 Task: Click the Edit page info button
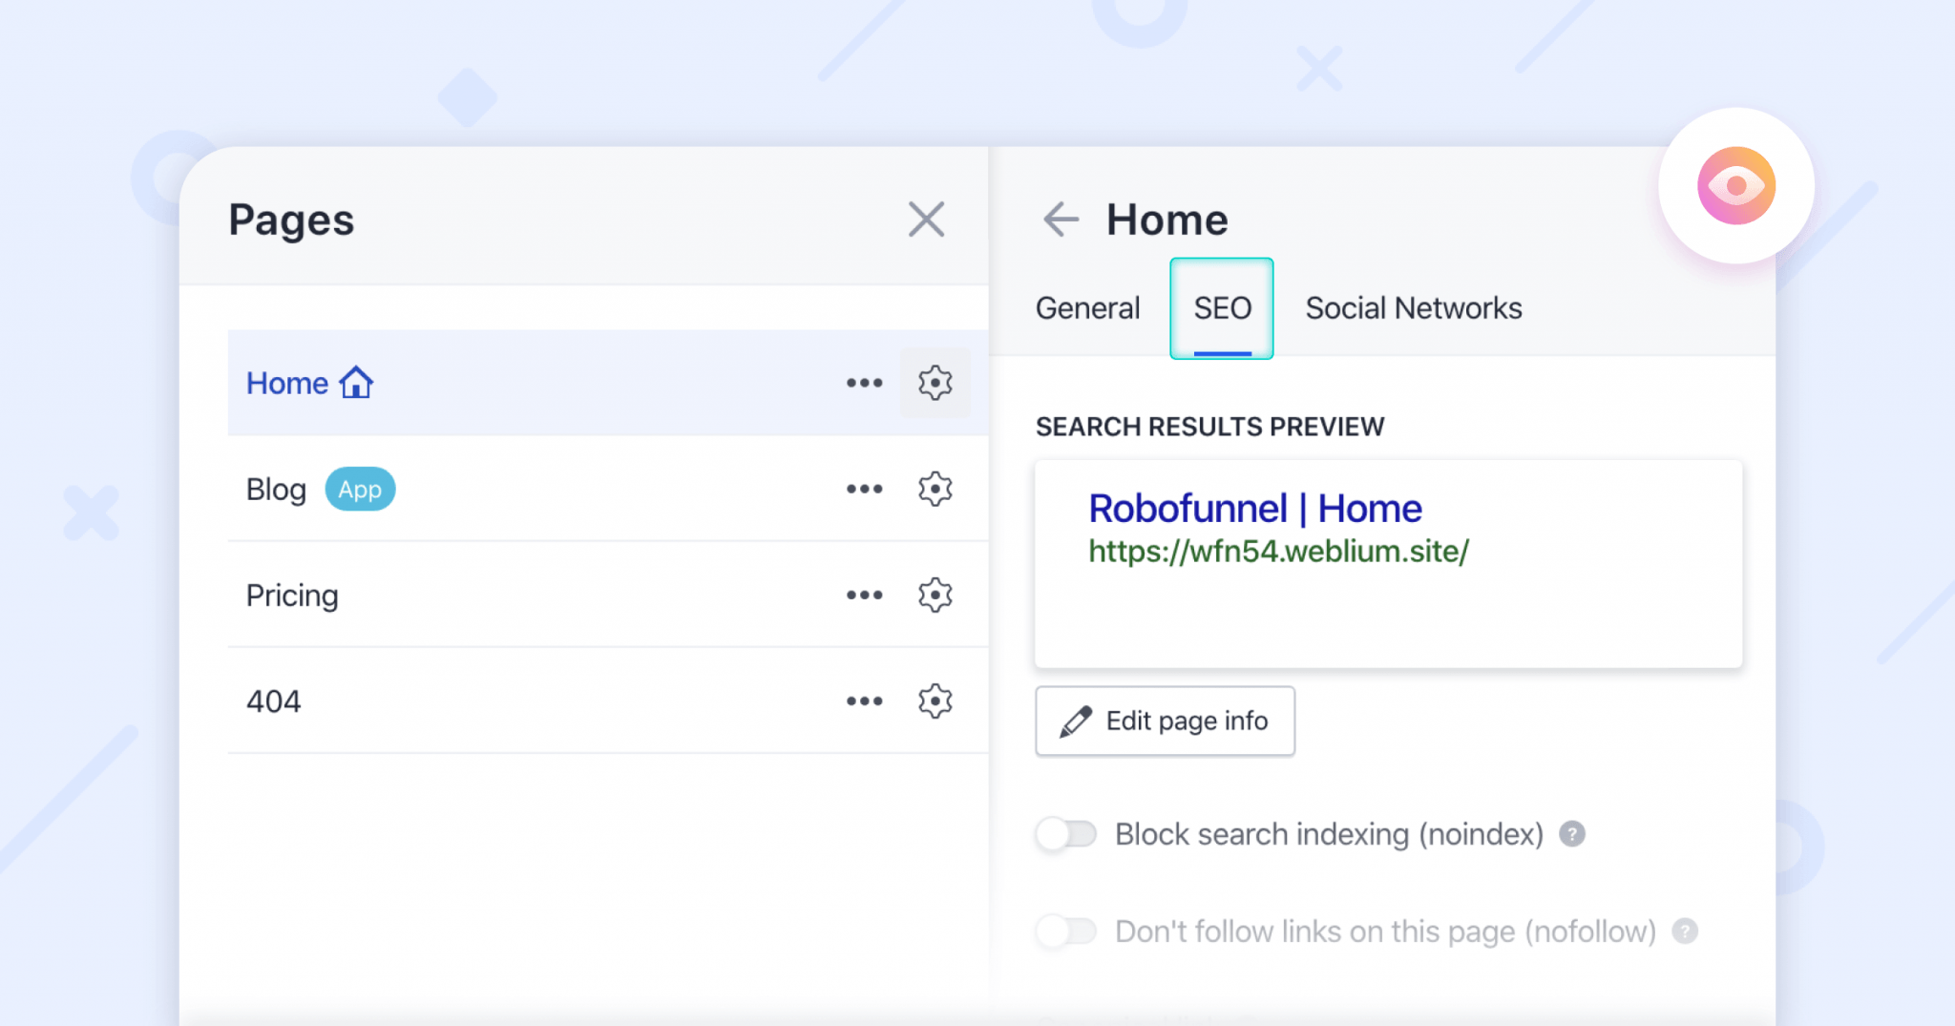click(1165, 721)
